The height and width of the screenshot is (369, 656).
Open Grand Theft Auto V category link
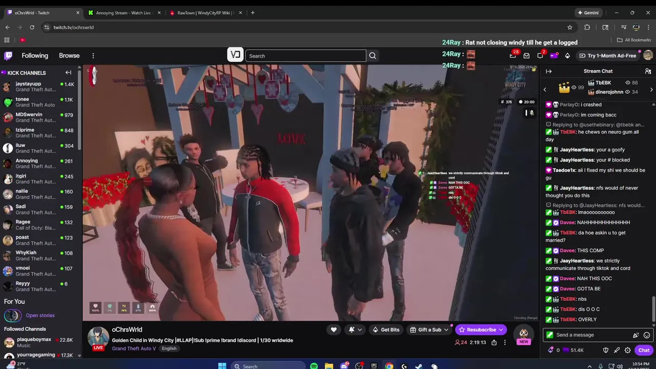(134, 348)
